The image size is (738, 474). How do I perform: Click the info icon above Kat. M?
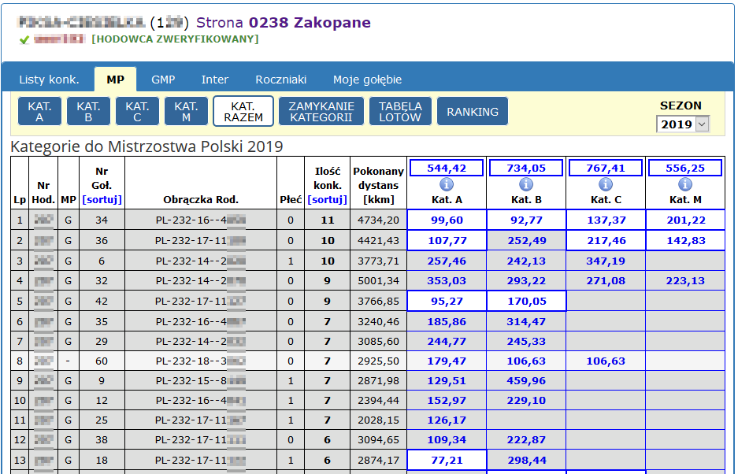685,184
